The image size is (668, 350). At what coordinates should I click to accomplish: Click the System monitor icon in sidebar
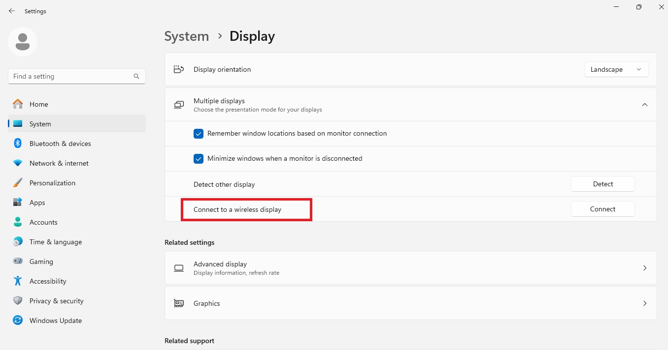point(18,124)
